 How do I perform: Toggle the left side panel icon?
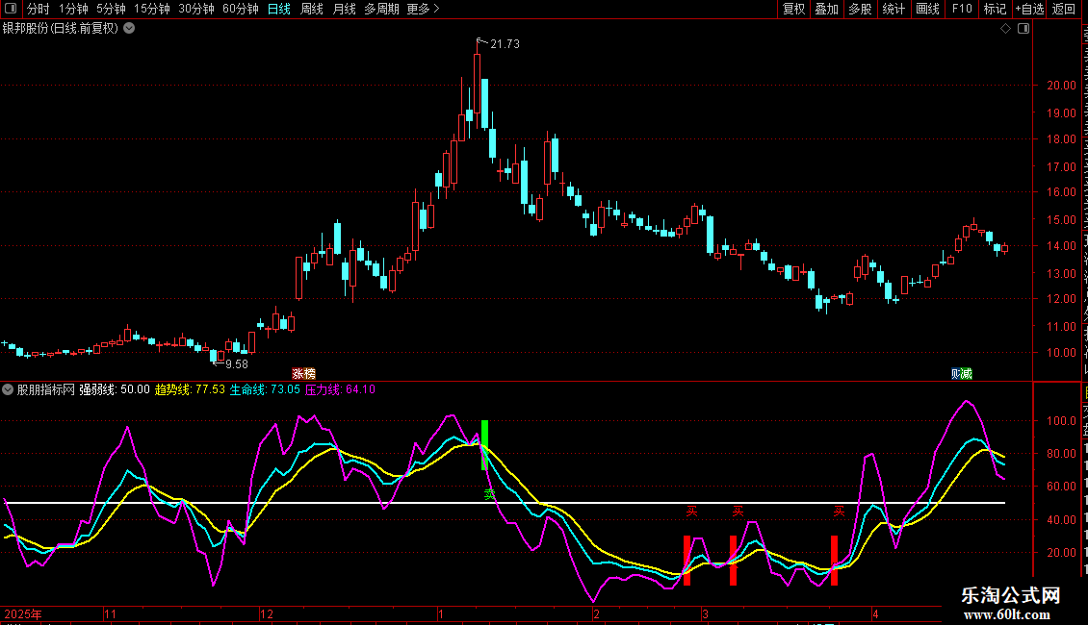tap(11, 9)
